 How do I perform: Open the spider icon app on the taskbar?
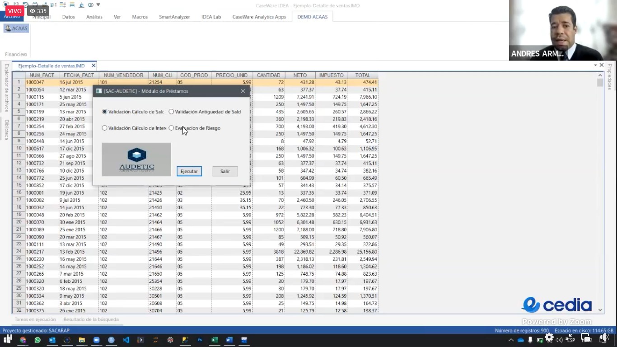(x=170, y=340)
